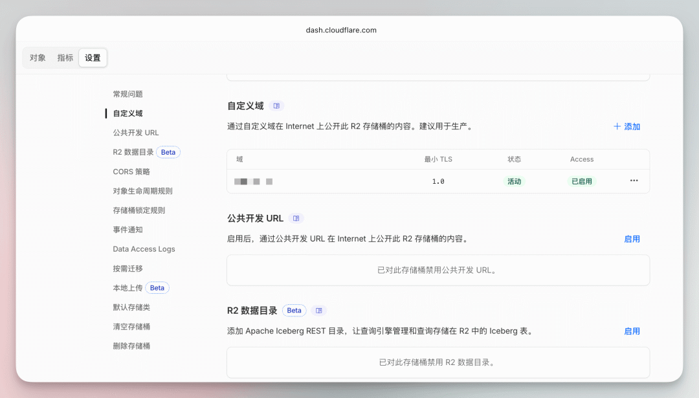Jump to 公共开发 URL sidebar item
The image size is (699, 398).
[x=136, y=133]
